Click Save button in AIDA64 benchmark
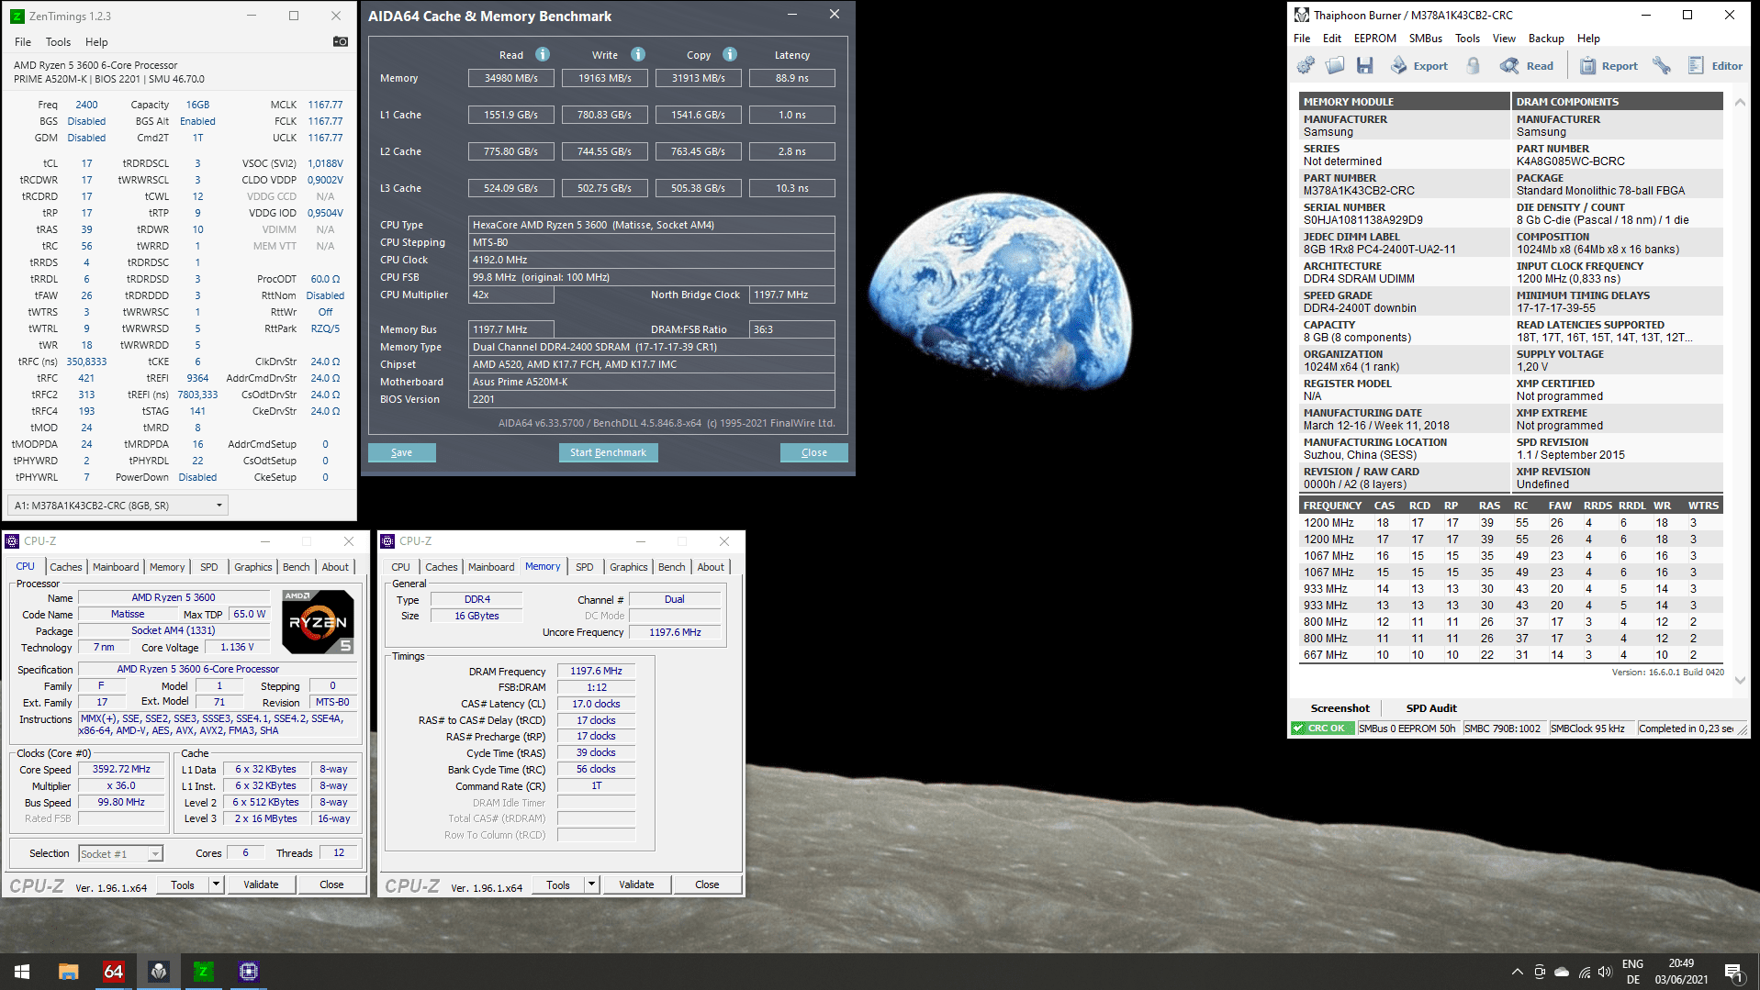Screen dimensions: 1760x990 point(402,452)
